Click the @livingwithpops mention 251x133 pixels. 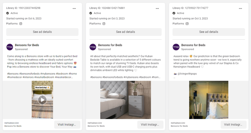[187, 74]
